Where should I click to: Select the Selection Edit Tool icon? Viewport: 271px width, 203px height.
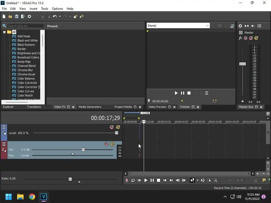[209, 180]
